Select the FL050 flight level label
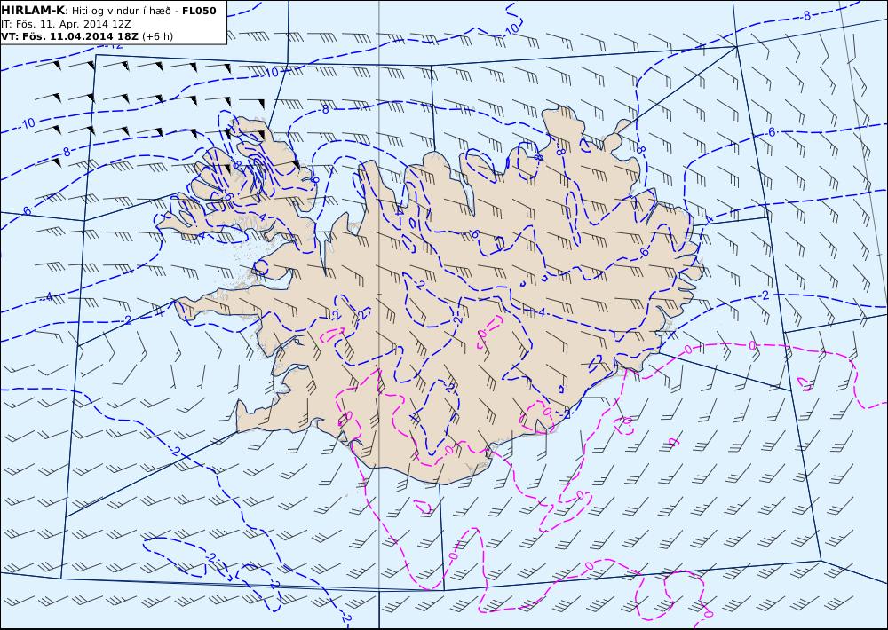The height and width of the screenshot is (630, 888). tap(199, 11)
